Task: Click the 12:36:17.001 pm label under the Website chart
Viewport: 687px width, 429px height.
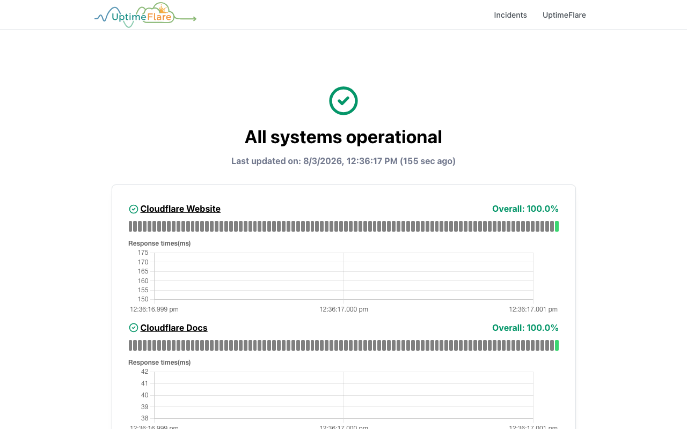Action: point(533,309)
